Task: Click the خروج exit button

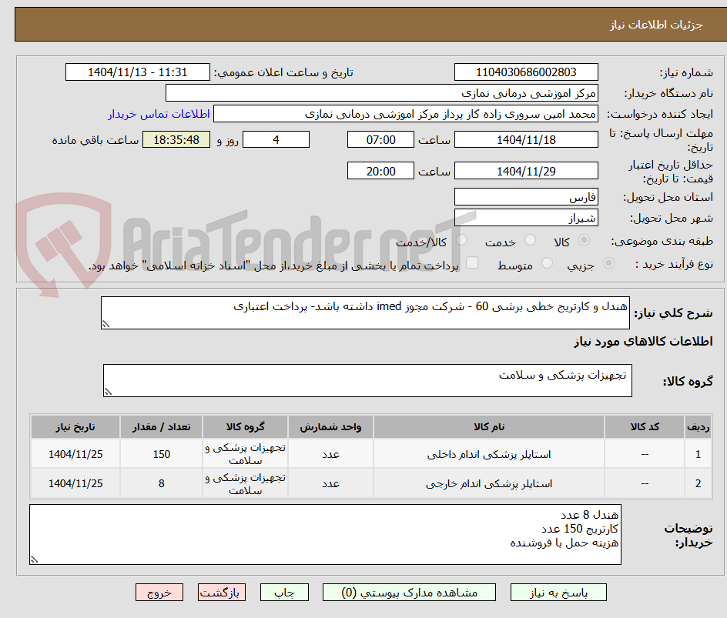Action: [159, 593]
